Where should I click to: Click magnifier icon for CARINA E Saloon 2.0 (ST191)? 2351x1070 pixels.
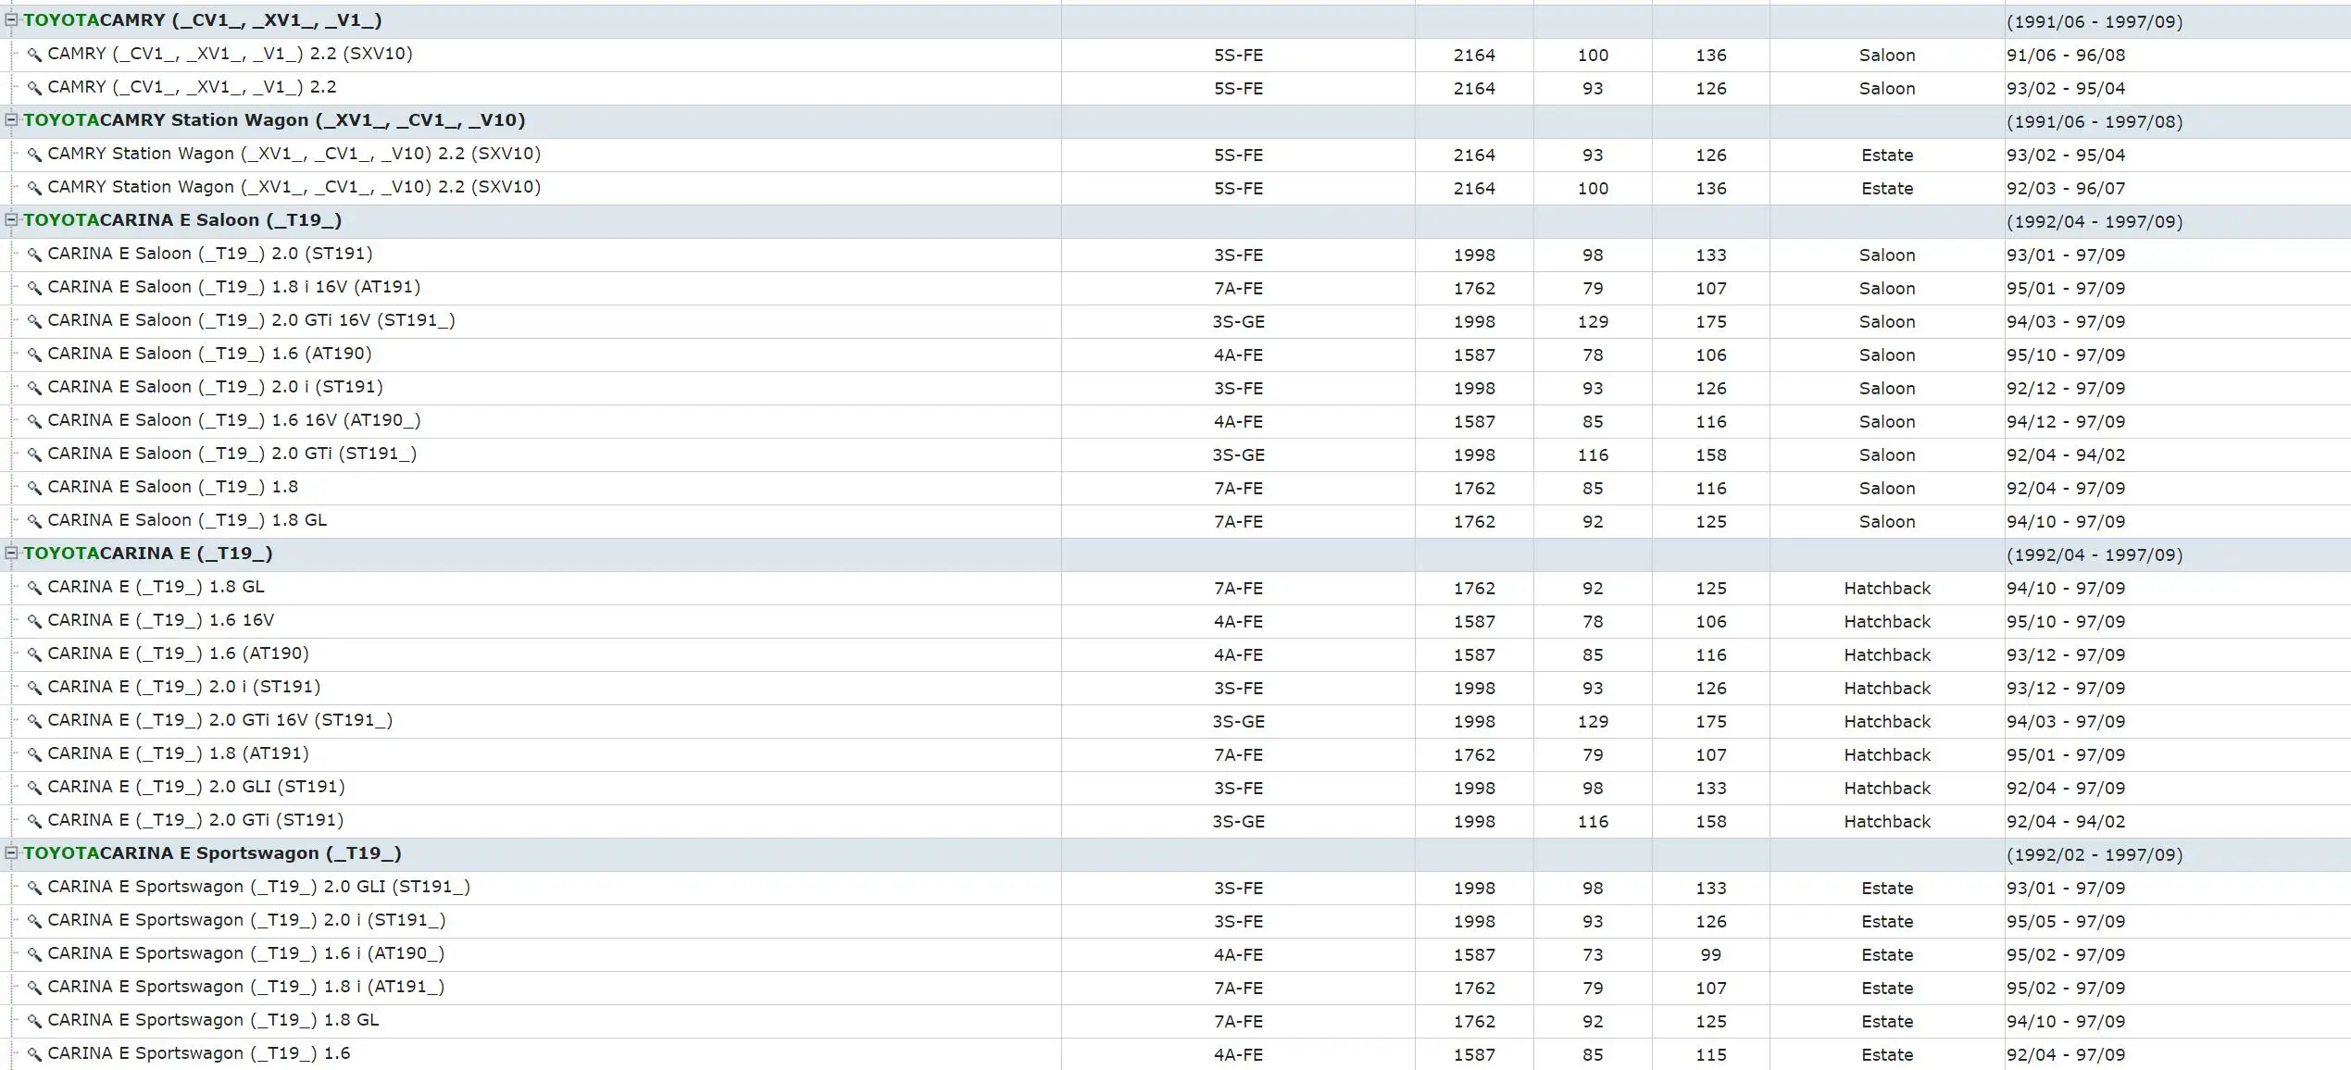[34, 255]
